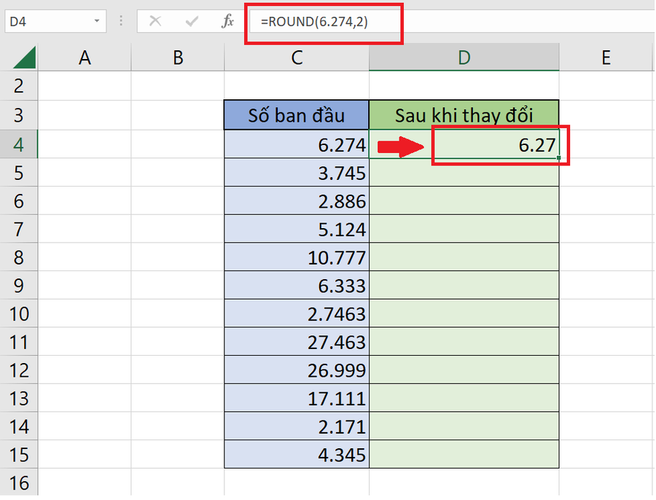This screenshot has height=500, width=656.
Task: Select row 13 header
Action: click(x=18, y=399)
